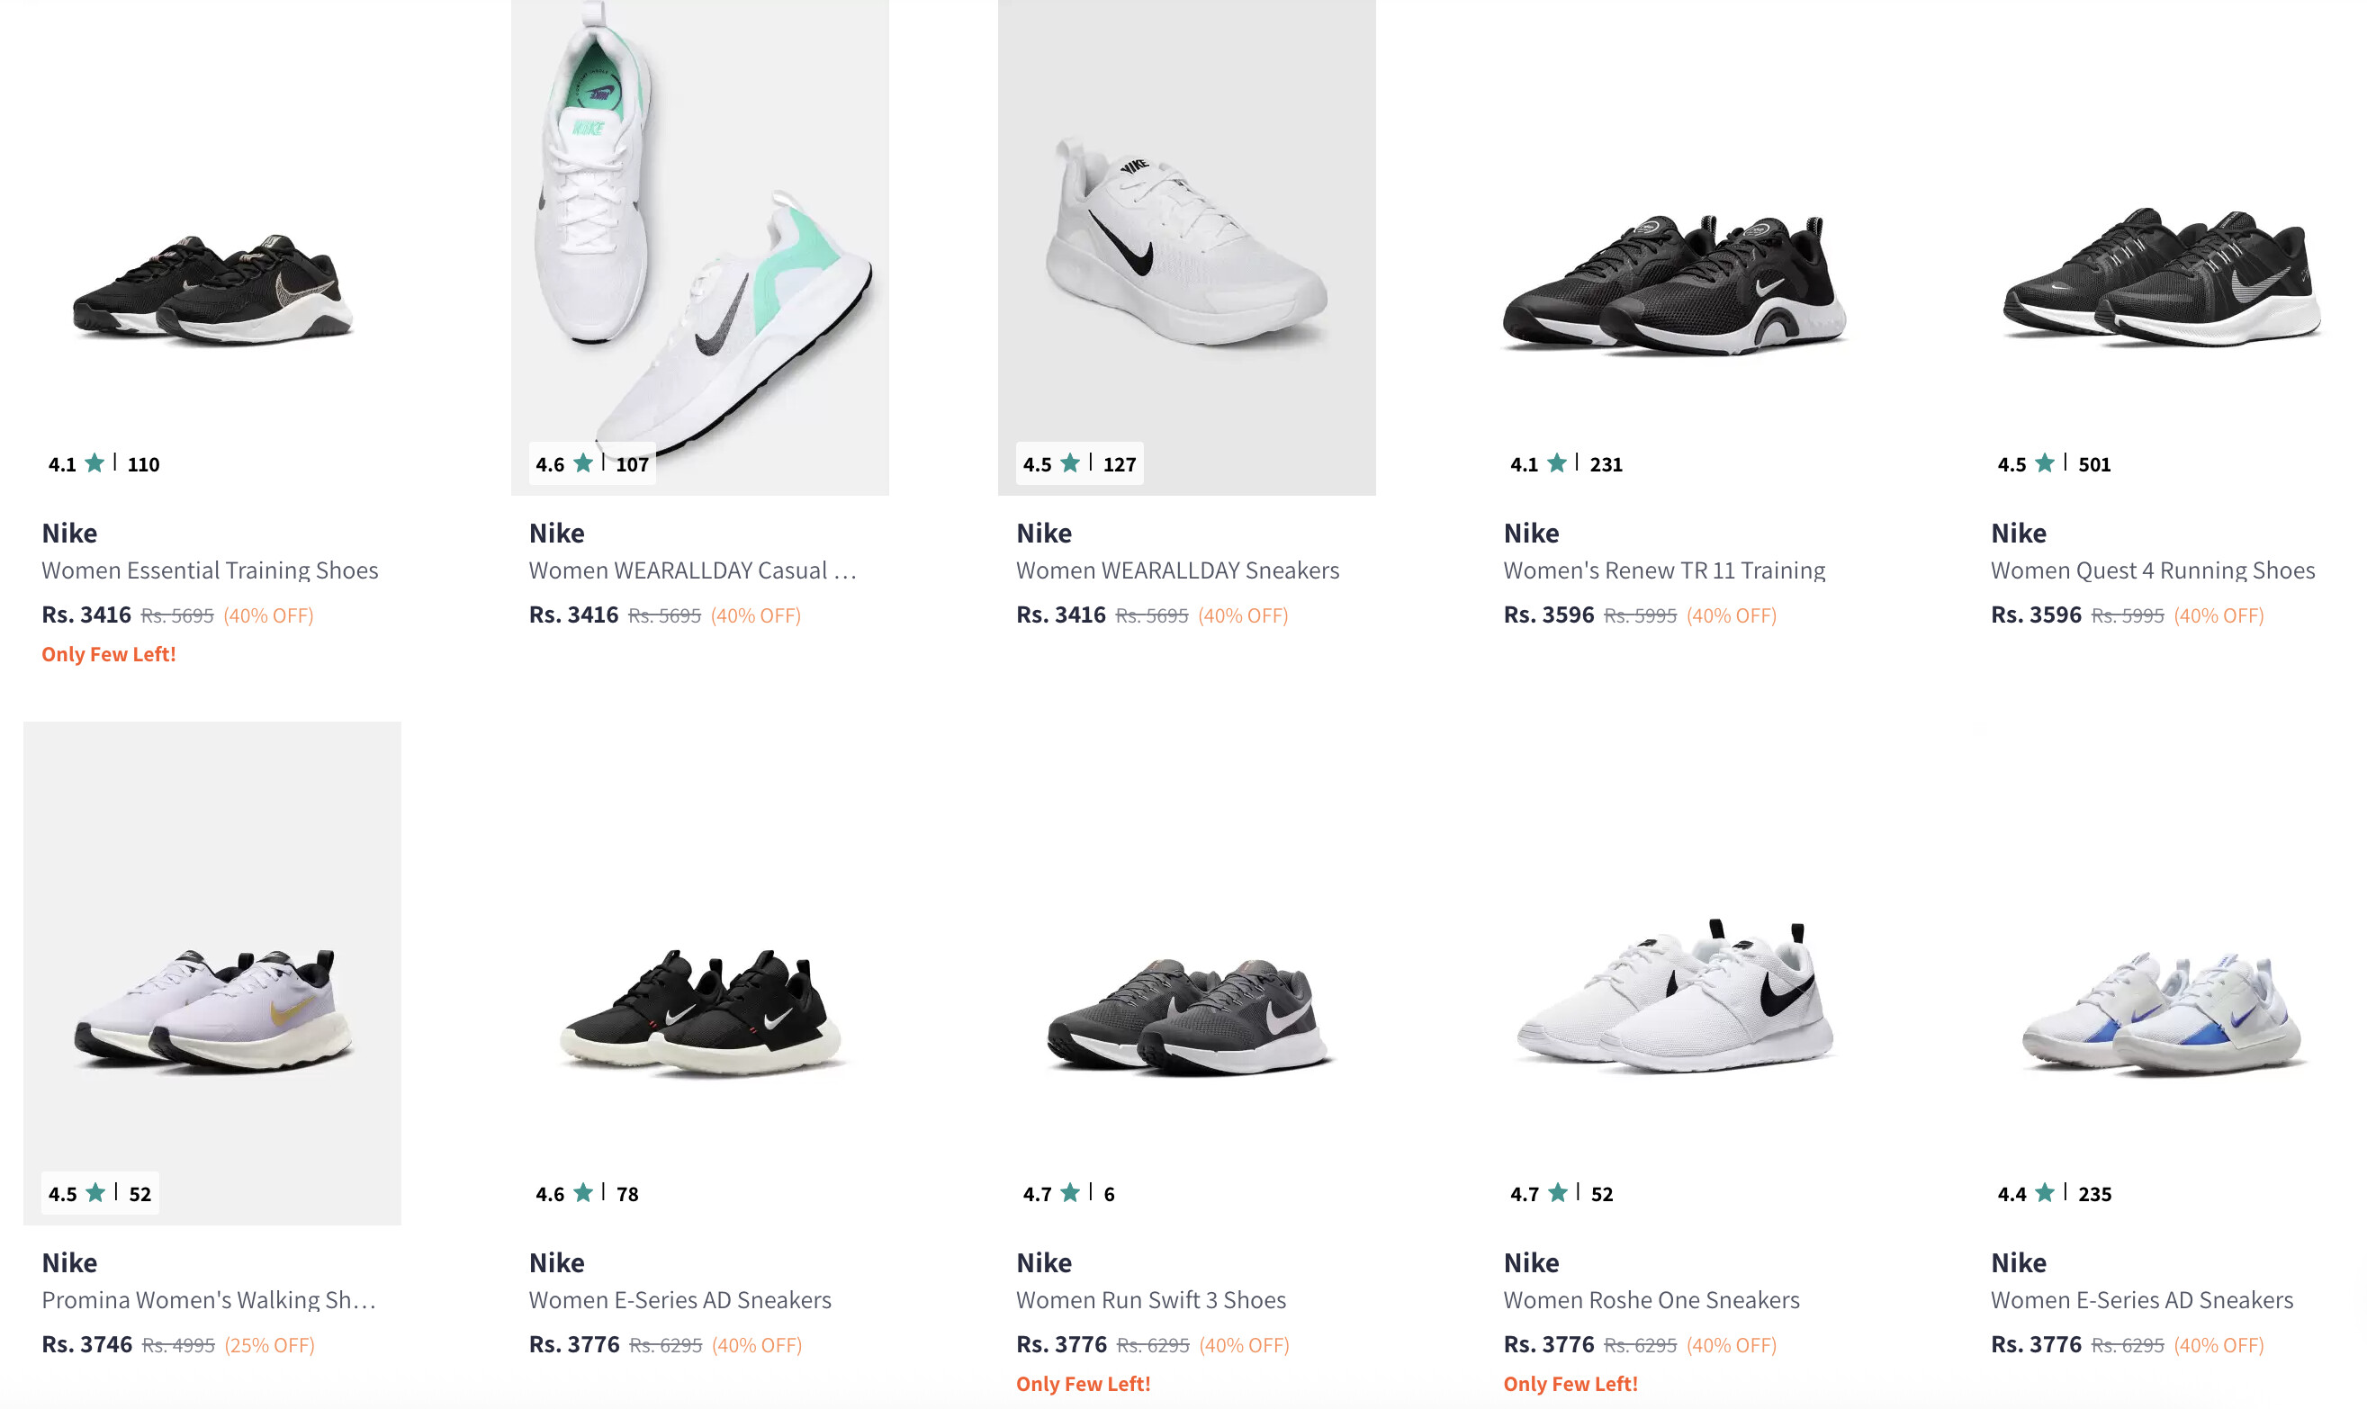Open the black E-Series AD Sneakers image
The image size is (2367, 1409).
pos(700,1011)
